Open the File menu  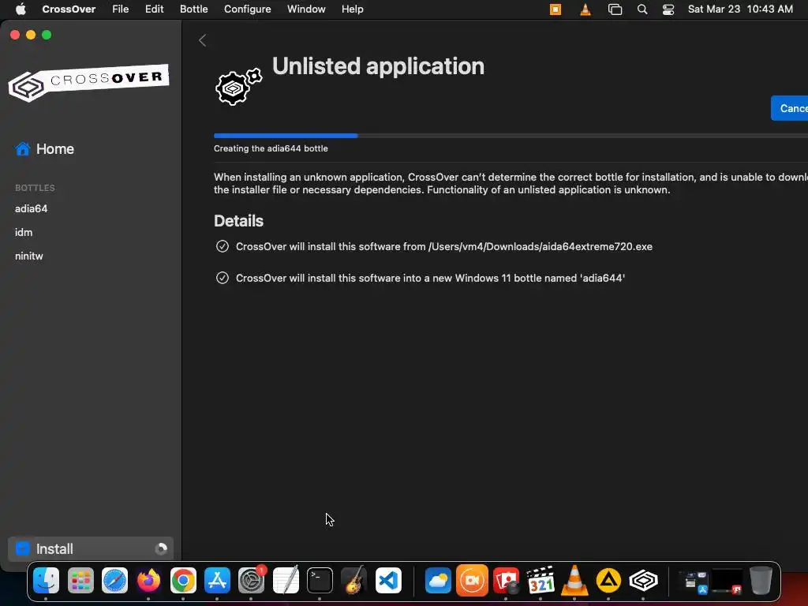click(121, 9)
